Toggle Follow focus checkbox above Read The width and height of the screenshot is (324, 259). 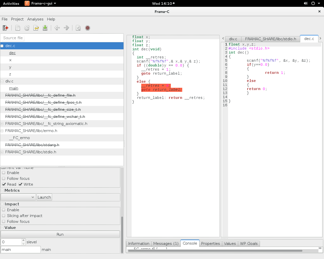pos(4,179)
